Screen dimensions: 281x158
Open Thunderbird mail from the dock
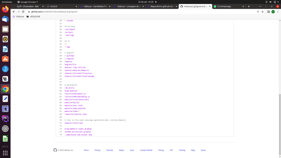point(5,19)
